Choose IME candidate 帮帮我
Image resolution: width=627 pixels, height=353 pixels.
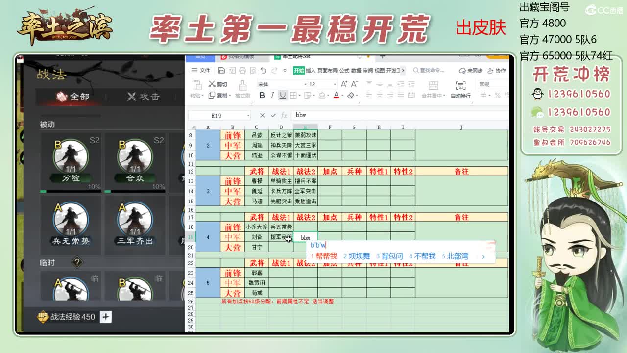pos(324,256)
